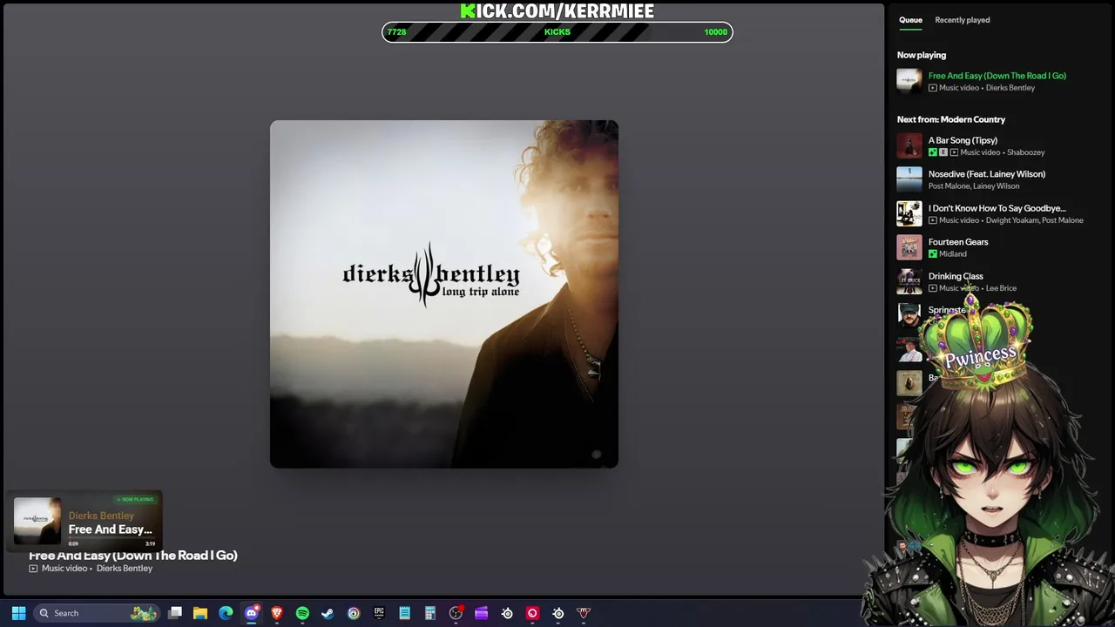Open Spotify from the taskbar
Image resolution: width=1115 pixels, height=627 pixels.
coord(302,613)
